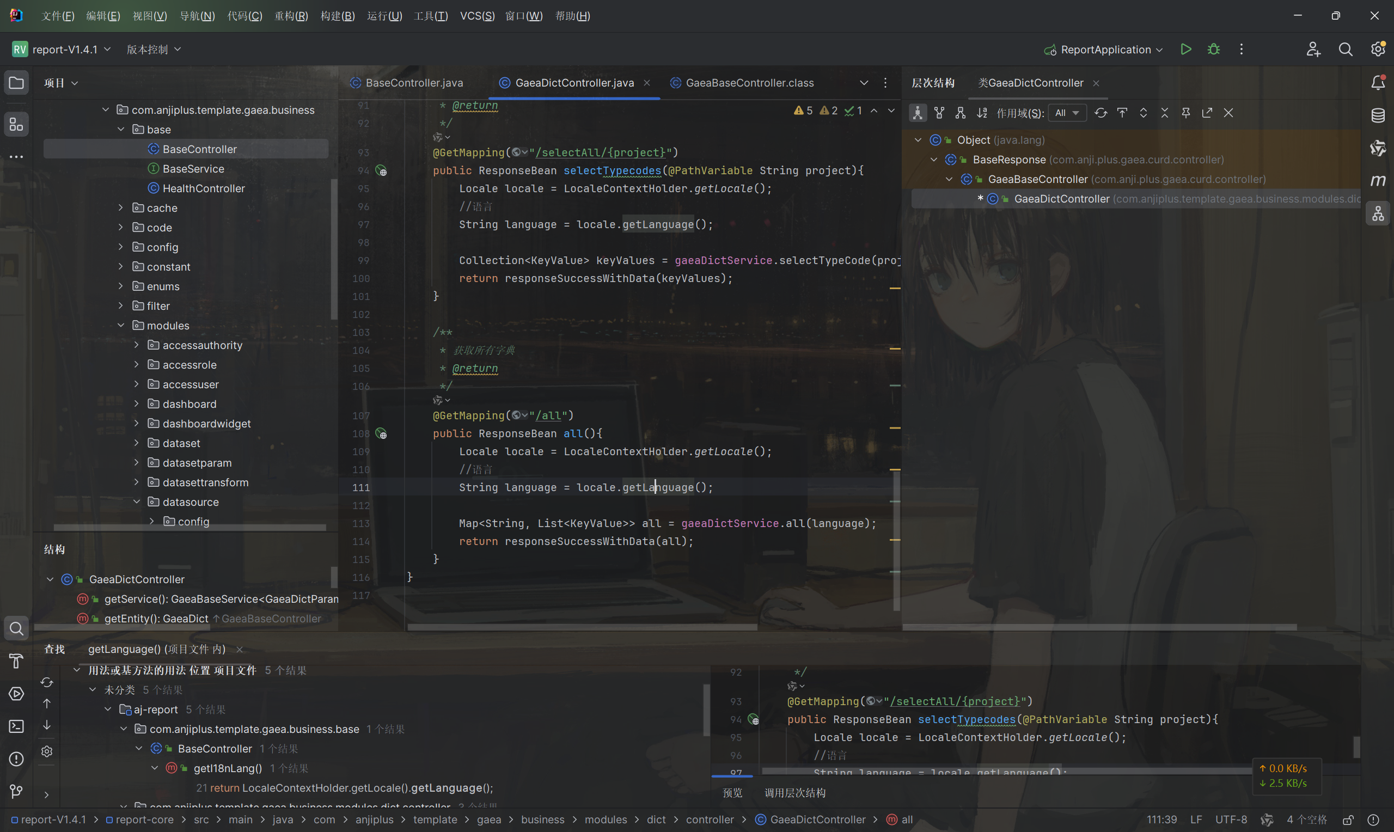Switch to BaseController.java tab
Image resolution: width=1394 pixels, height=832 pixels.
point(407,83)
